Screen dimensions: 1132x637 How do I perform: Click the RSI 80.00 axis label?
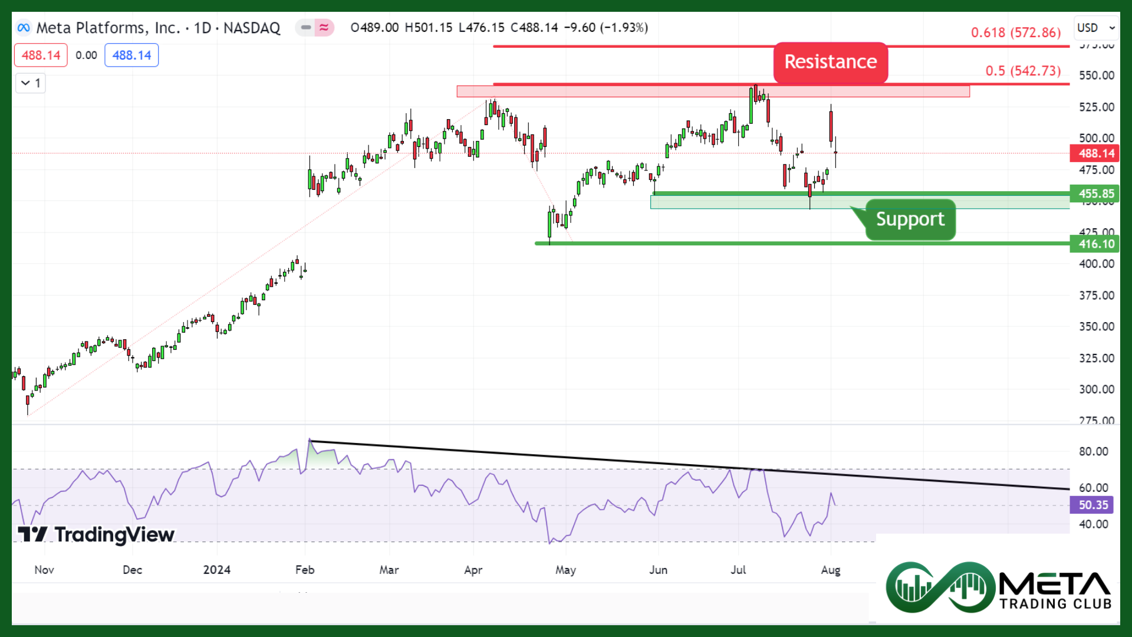1094,452
